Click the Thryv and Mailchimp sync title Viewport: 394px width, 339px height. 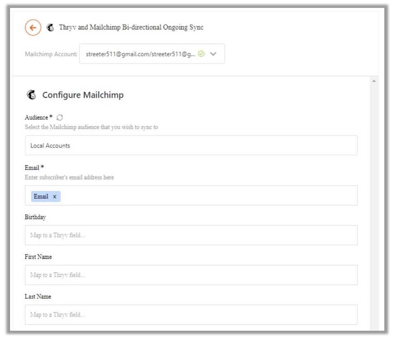131,28
